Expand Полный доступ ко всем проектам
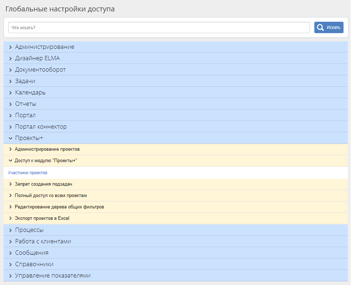The height and width of the screenshot is (285, 351). 51,196
